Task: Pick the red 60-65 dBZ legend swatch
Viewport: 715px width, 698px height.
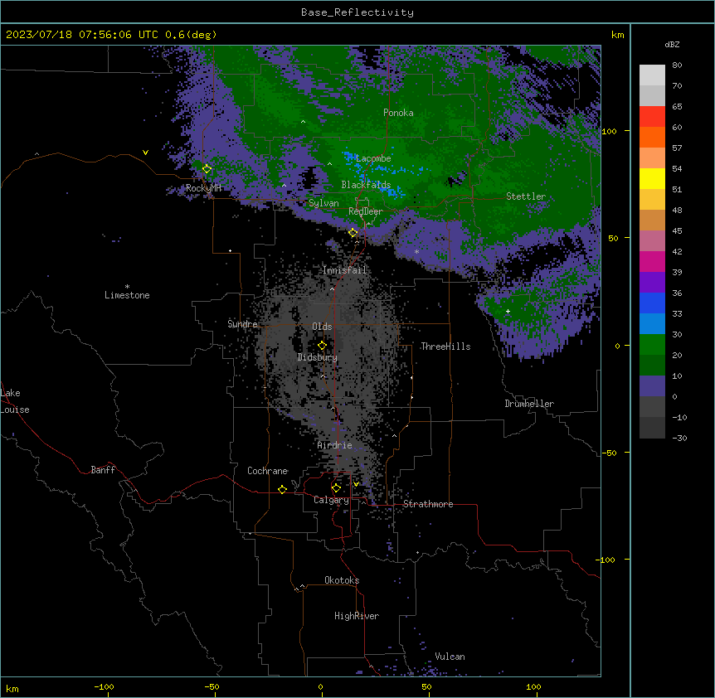Action: (x=652, y=116)
